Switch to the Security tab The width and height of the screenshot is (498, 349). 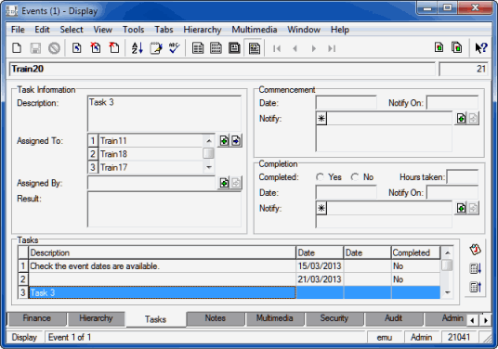pos(334,318)
